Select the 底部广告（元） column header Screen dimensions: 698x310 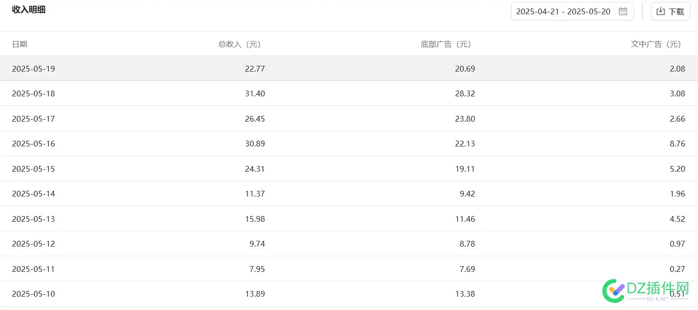click(446, 44)
